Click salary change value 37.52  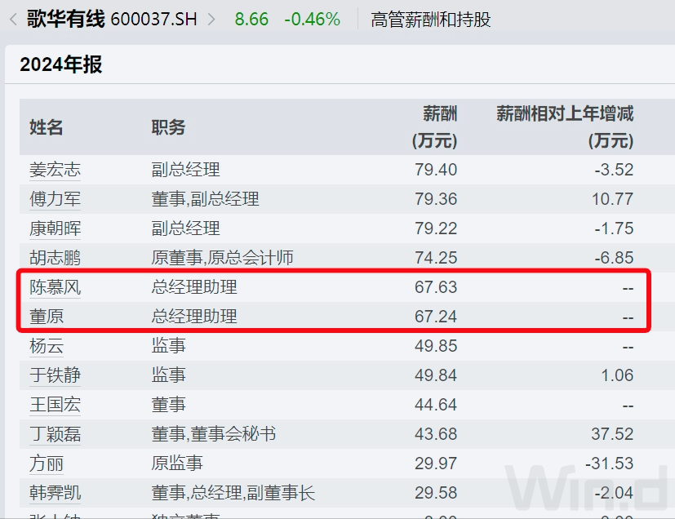pyautogui.click(x=613, y=434)
